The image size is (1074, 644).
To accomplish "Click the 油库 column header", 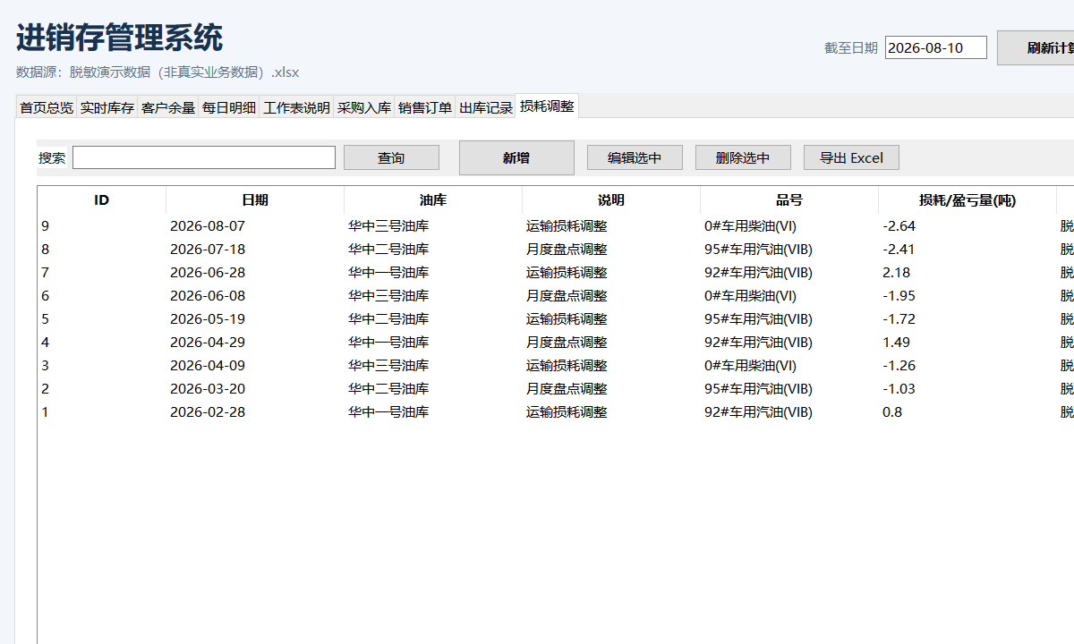I will point(433,200).
